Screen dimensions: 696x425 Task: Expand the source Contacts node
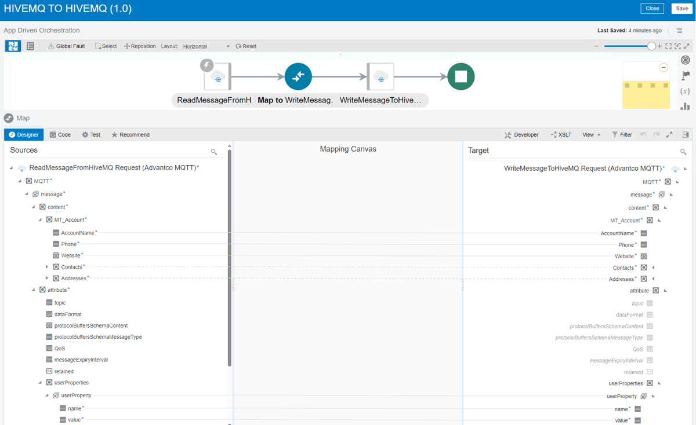[x=47, y=267]
